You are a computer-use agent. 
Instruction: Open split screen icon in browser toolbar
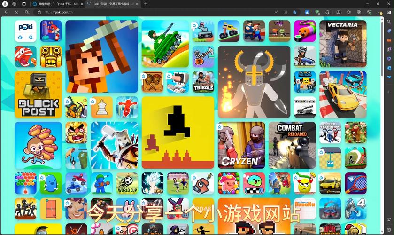pyautogui.click(x=339, y=12)
